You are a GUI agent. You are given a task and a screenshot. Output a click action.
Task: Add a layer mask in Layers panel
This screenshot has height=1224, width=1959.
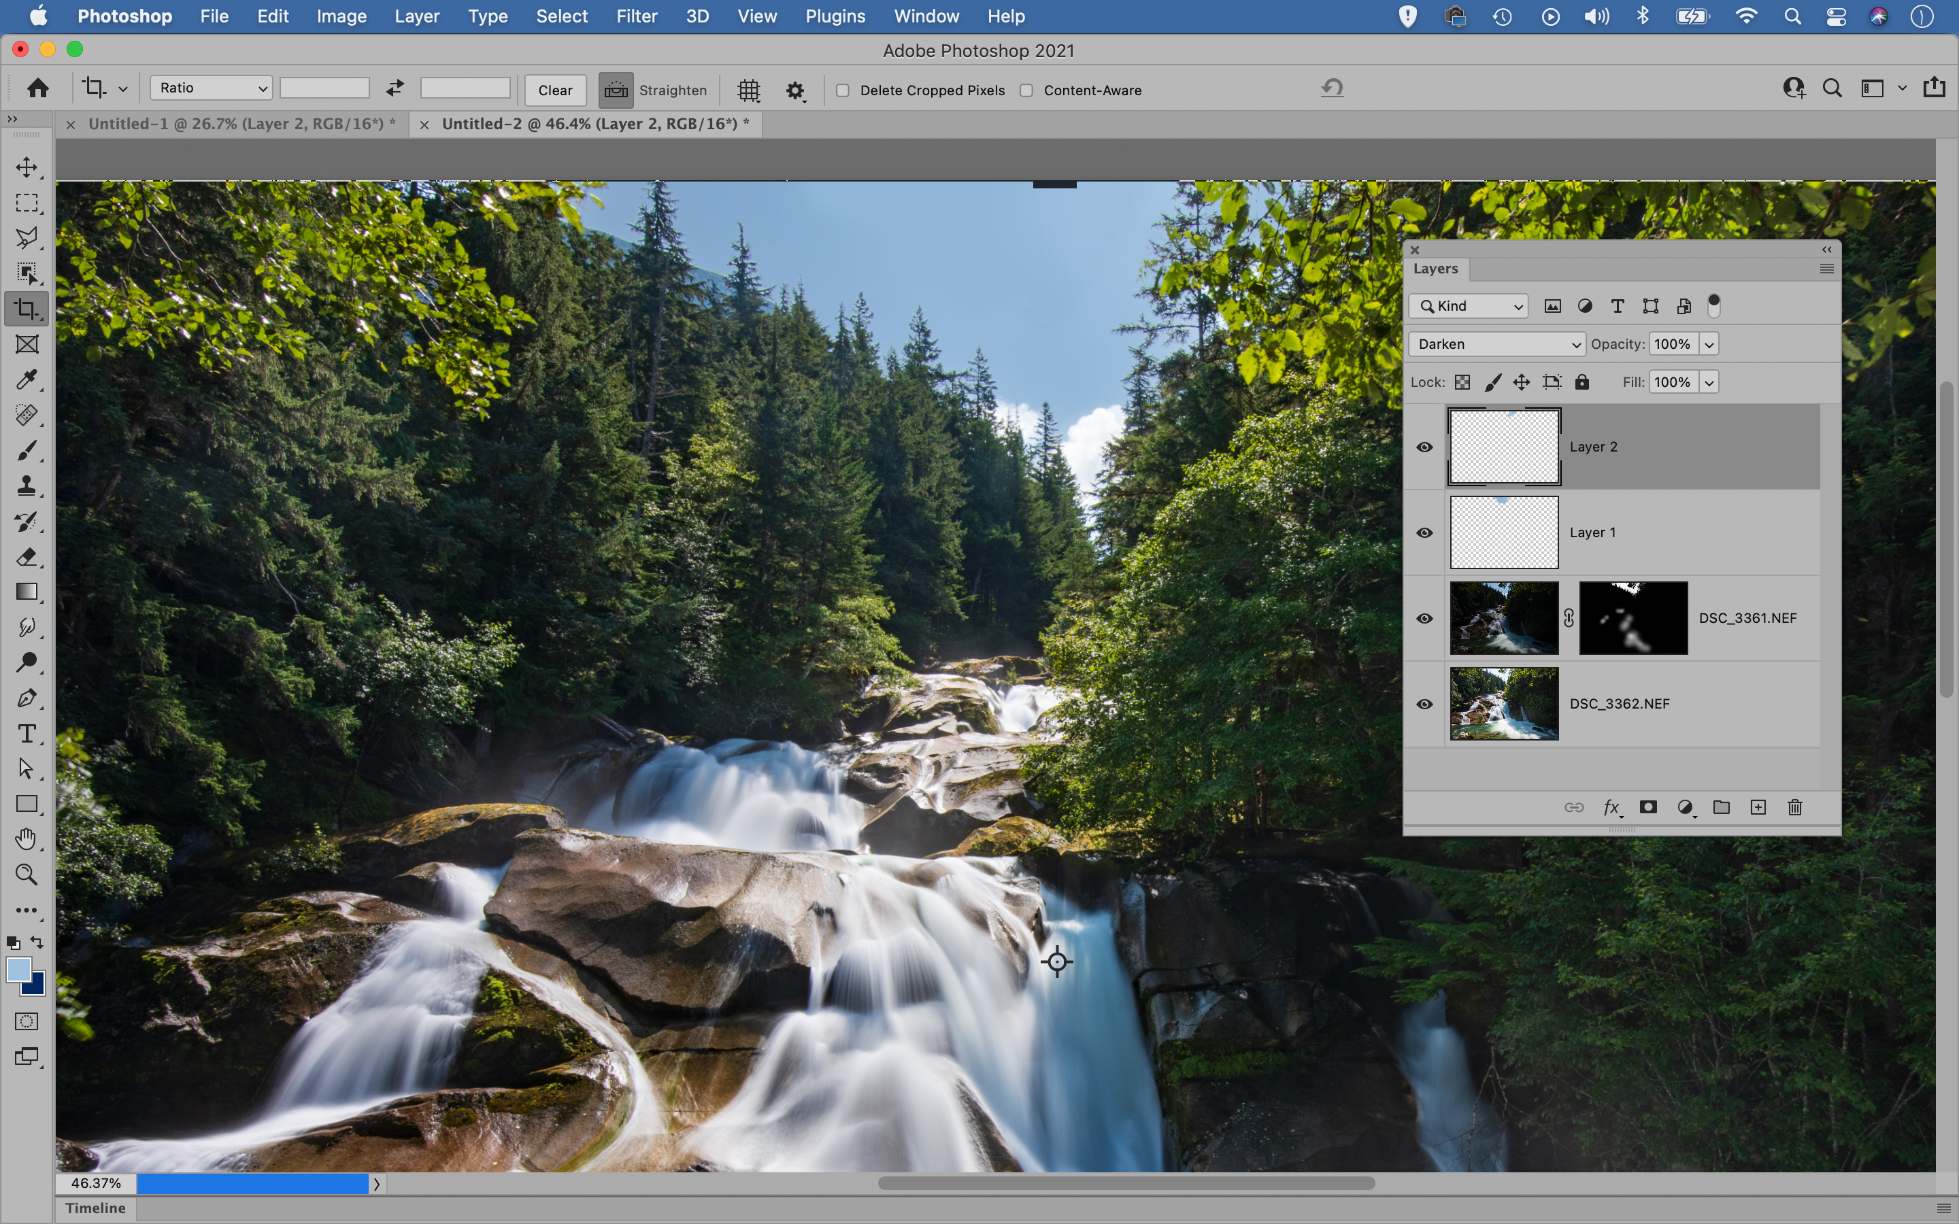pyautogui.click(x=1648, y=807)
